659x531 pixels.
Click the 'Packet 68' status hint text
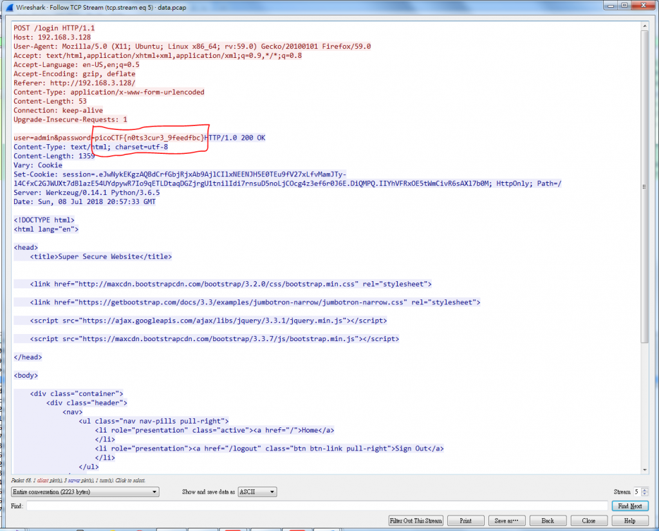pyautogui.click(x=78, y=480)
